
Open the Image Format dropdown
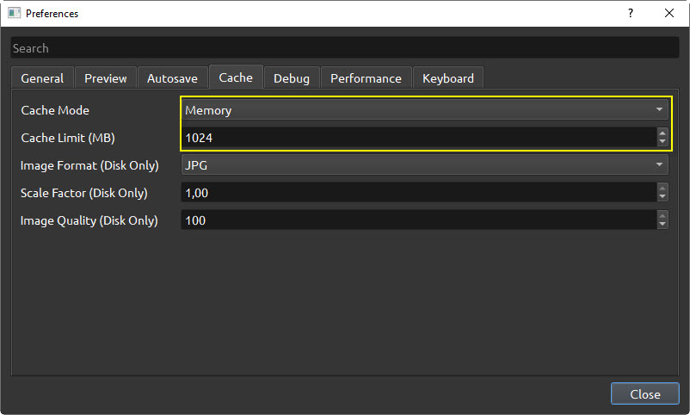tap(424, 164)
